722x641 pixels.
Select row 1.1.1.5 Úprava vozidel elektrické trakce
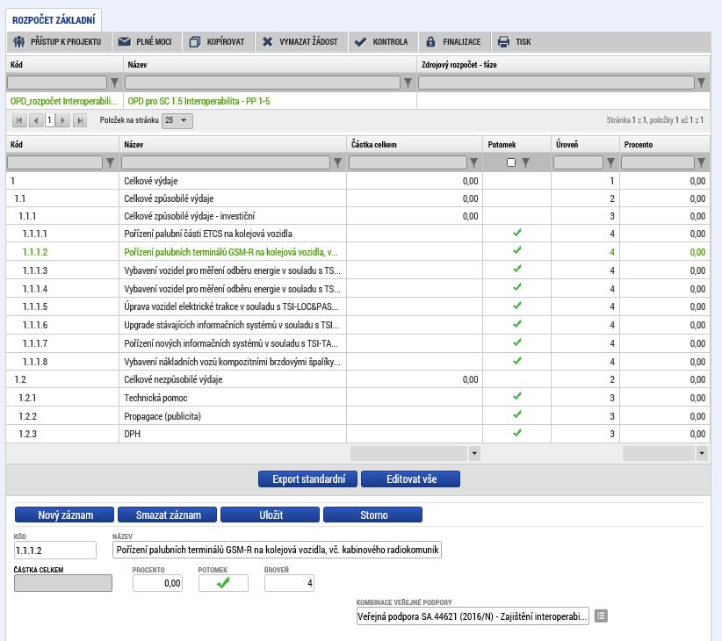pos(357,306)
